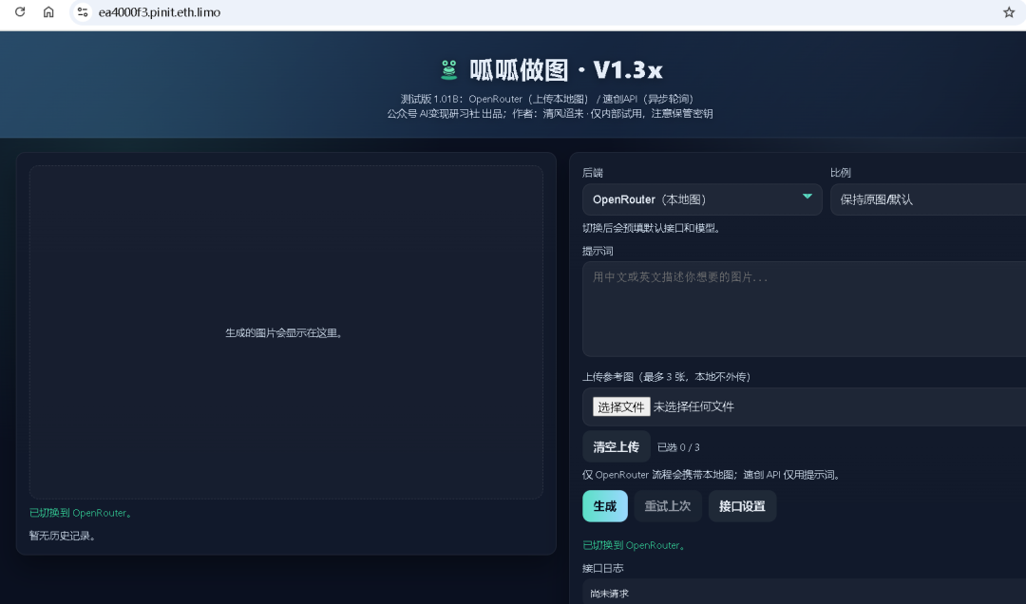Click the green 生成 button

pos(604,506)
